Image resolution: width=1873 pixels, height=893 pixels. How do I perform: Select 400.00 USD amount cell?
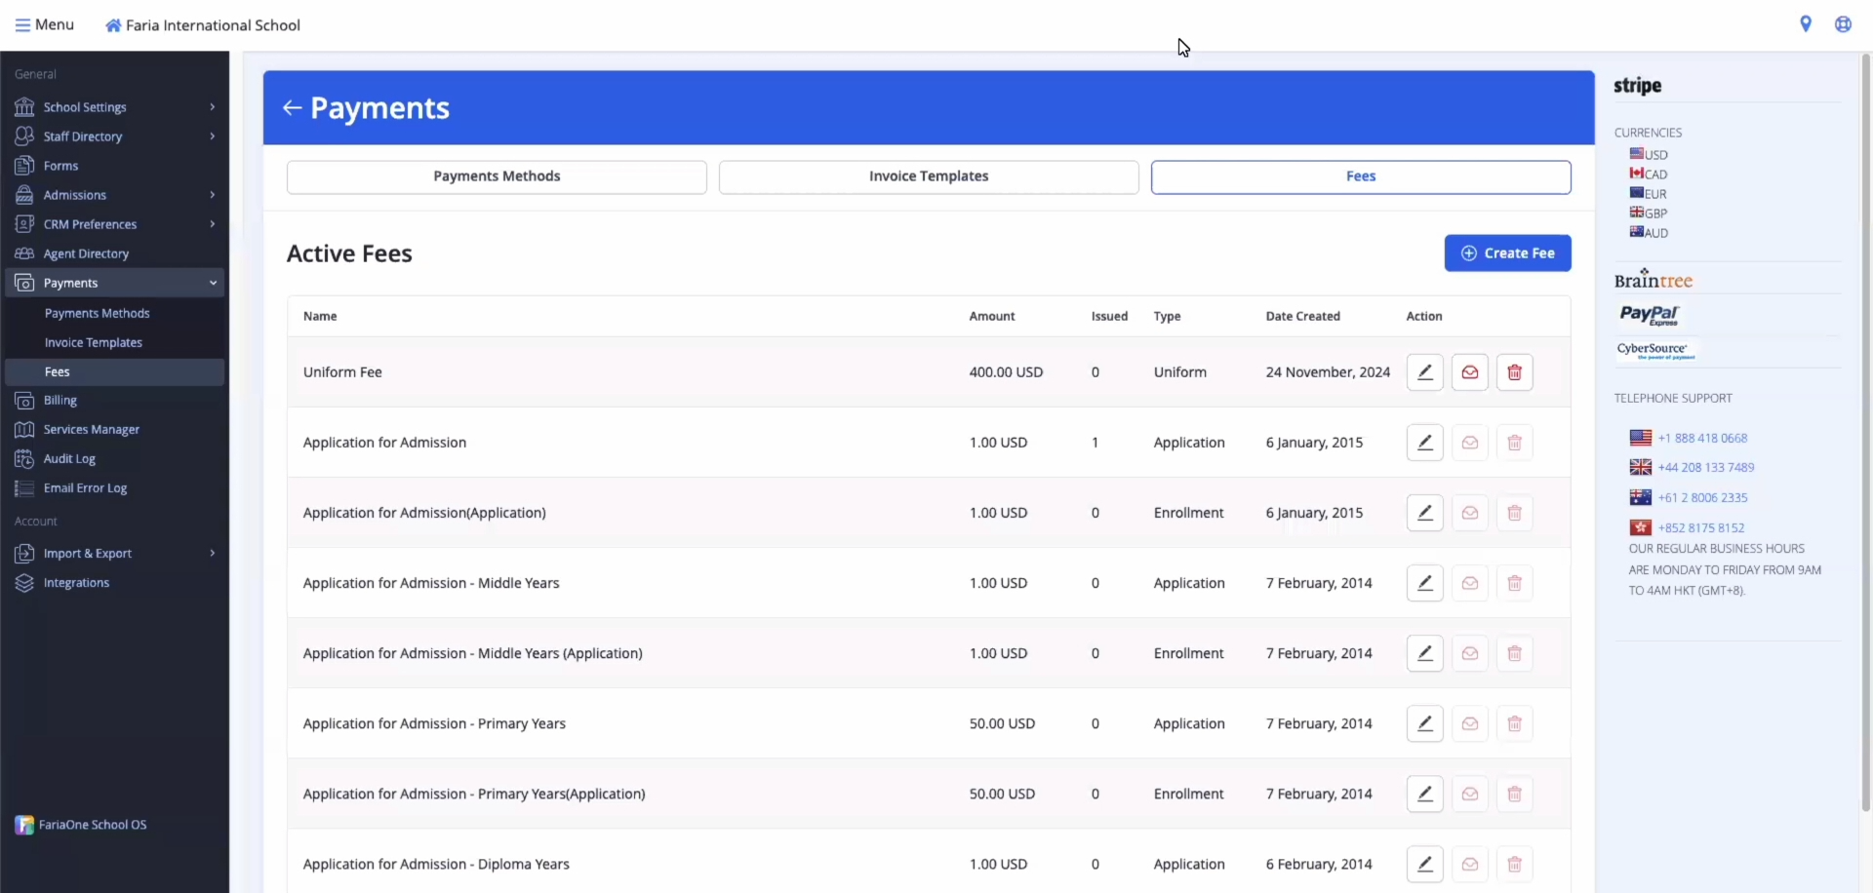(x=1006, y=372)
